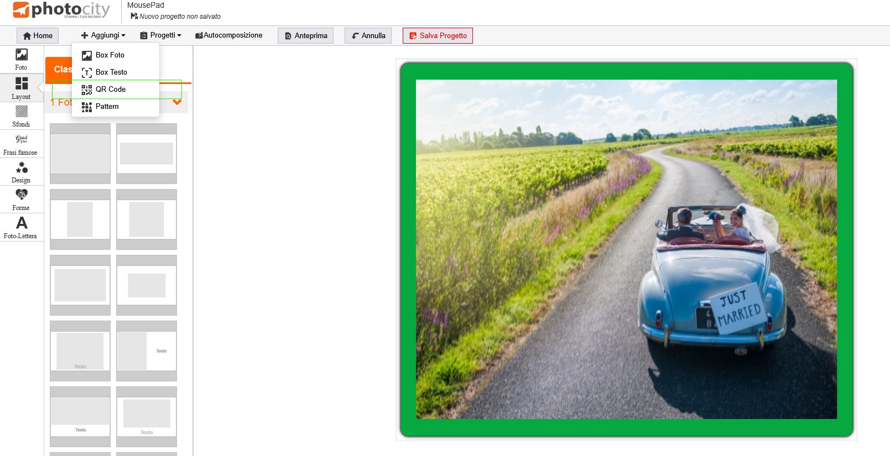
Task: Select layout with inset photo and gray Testo
Action: [147, 417]
